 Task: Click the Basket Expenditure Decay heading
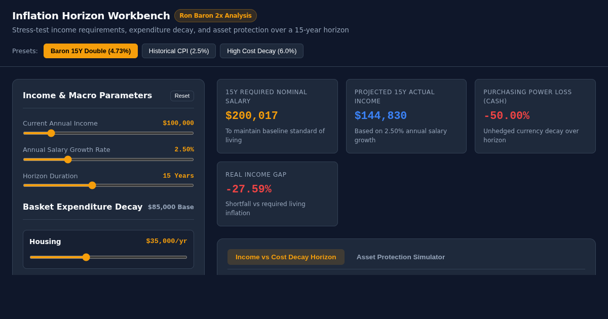point(83,207)
